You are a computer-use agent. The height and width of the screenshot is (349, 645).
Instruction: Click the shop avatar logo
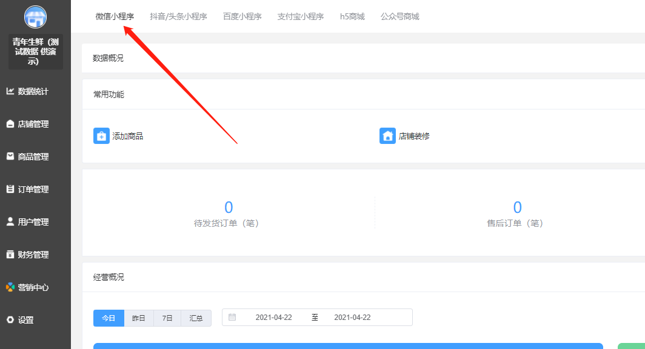pyautogui.click(x=35, y=17)
